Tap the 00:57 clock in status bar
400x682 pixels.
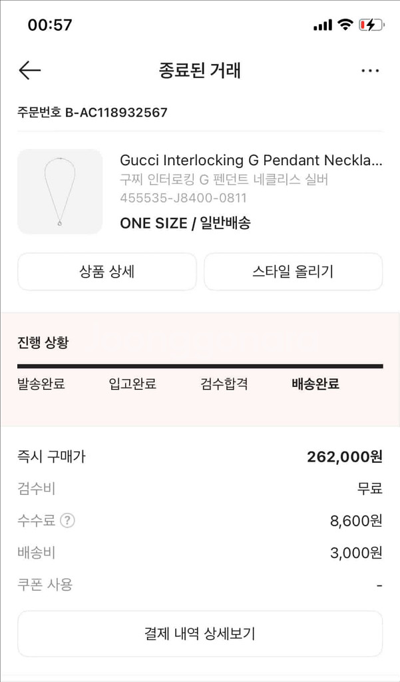pyautogui.click(x=50, y=25)
